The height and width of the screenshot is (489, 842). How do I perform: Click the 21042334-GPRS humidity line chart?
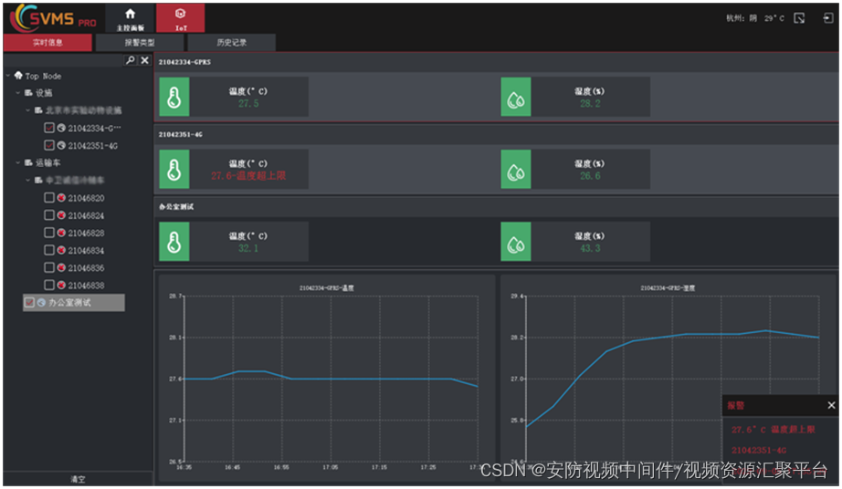668,378
